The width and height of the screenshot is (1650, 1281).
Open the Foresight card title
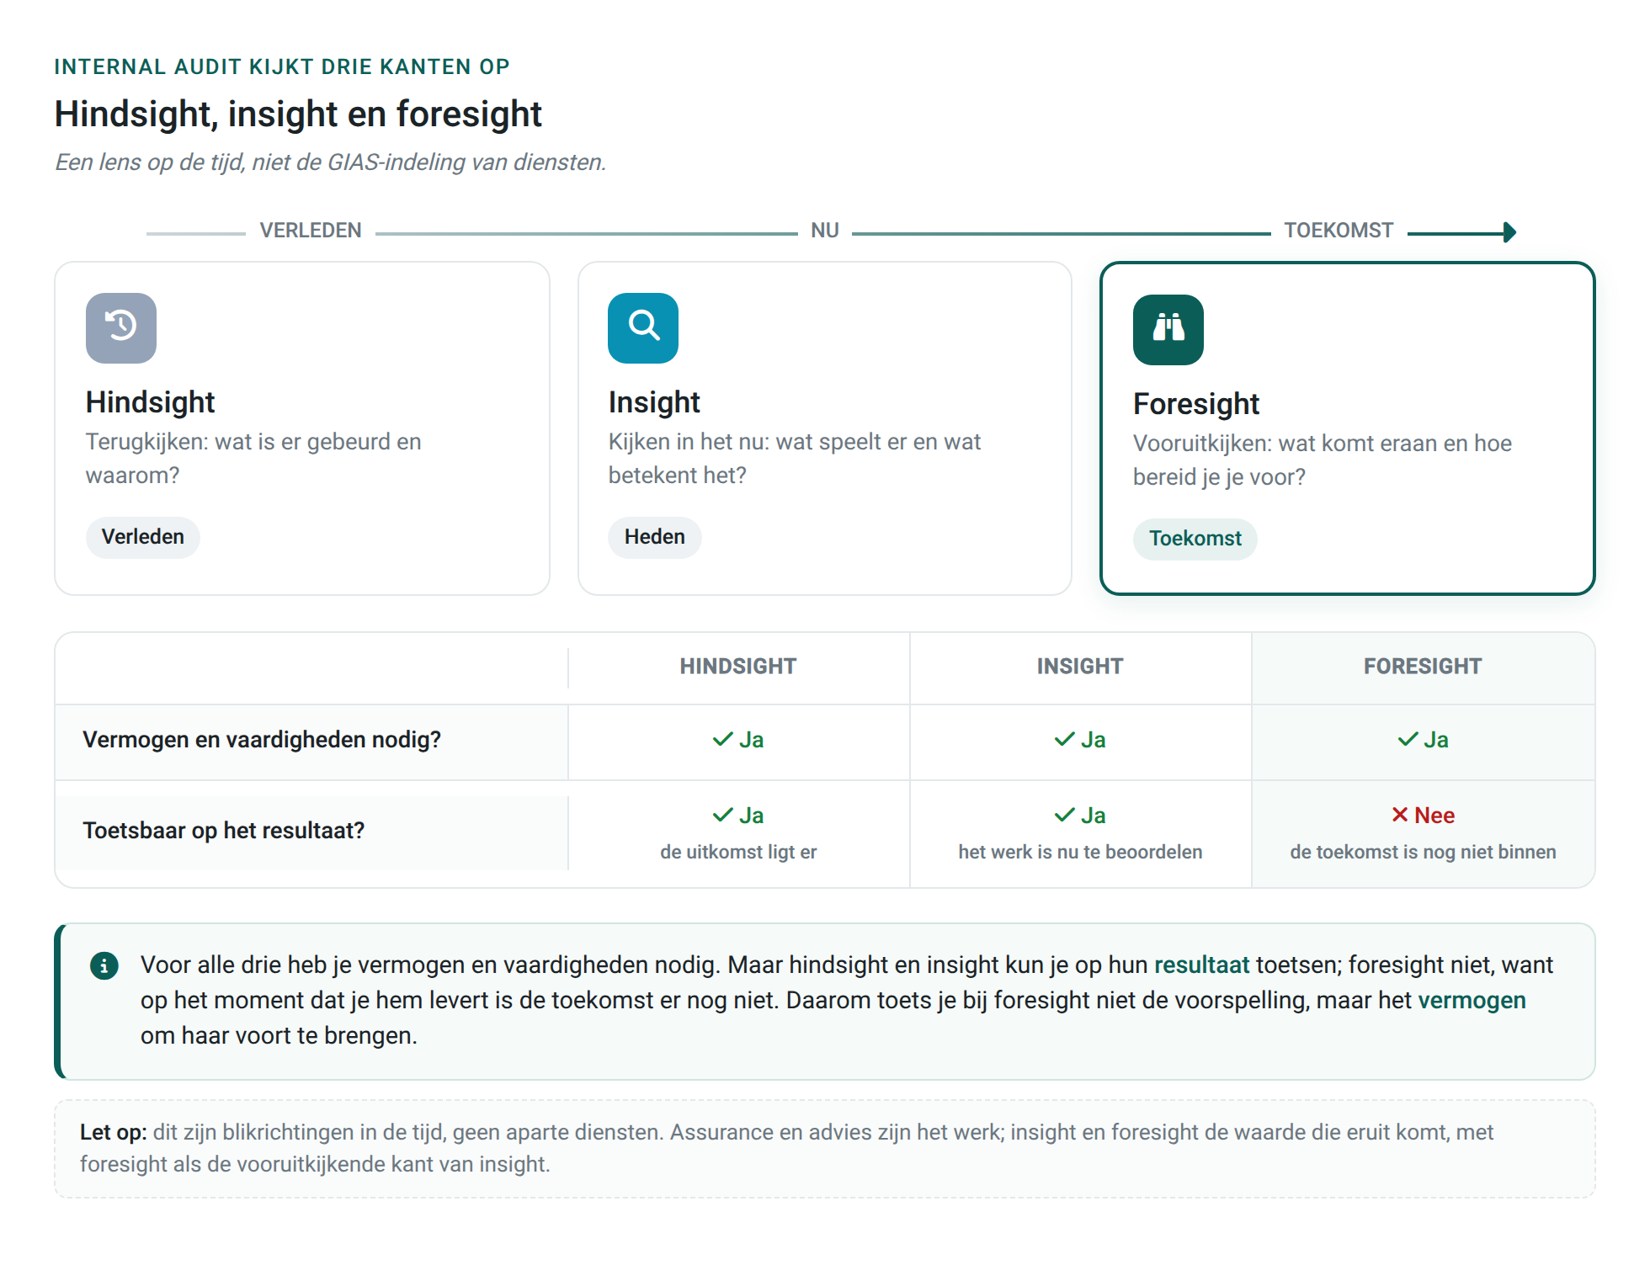pos(1196,404)
